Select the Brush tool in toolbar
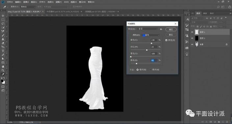 [3, 35]
